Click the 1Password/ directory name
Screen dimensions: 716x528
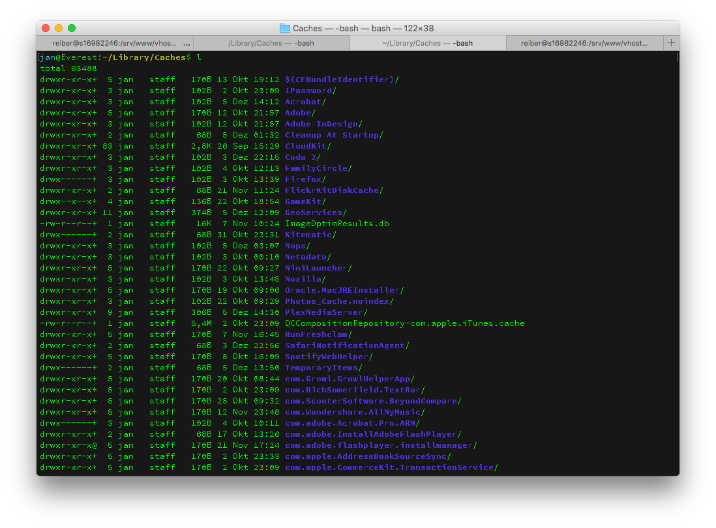point(310,91)
